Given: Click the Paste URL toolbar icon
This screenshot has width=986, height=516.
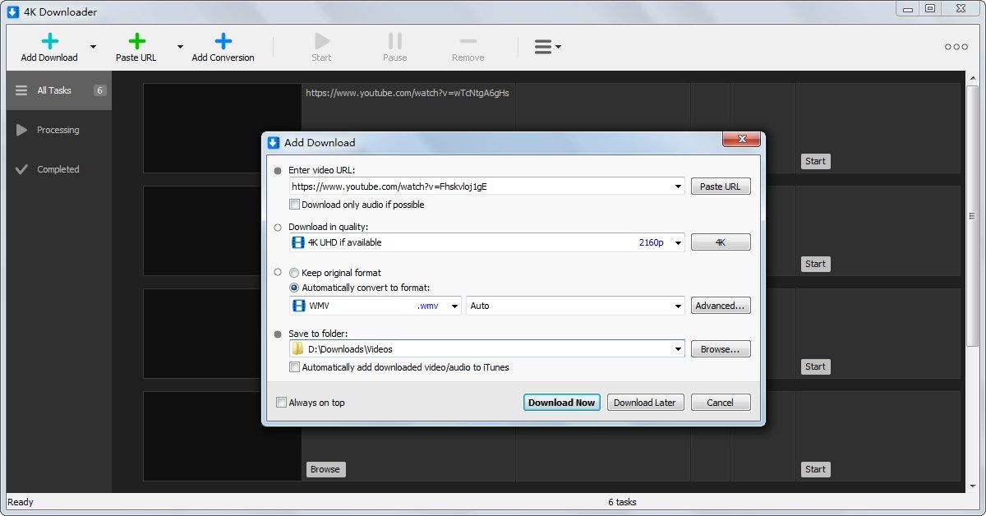Looking at the screenshot, I should (x=137, y=41).
